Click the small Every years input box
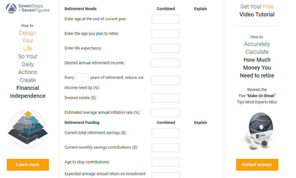 click(82, 78)
